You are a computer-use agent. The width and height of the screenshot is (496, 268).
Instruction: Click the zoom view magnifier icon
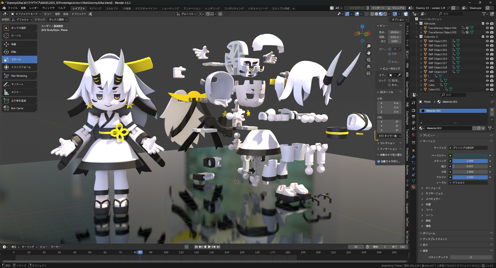pos(369,46)
